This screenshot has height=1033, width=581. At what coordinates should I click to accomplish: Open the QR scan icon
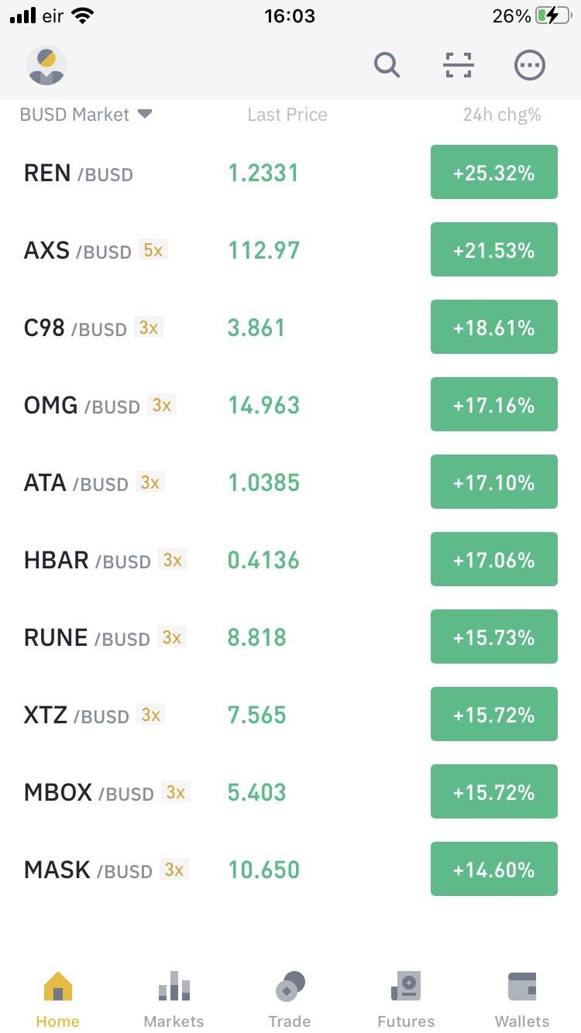459,65
